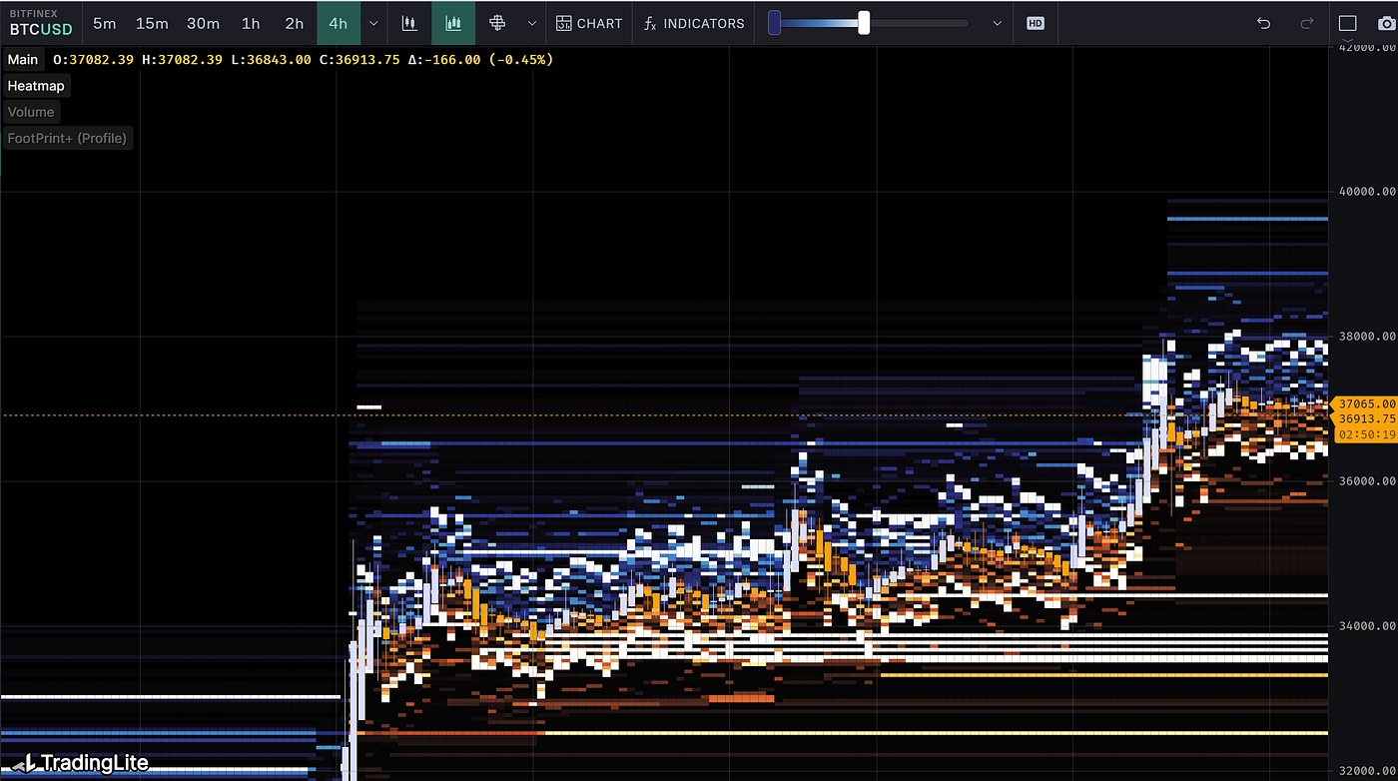Click the high value H:37082.39
This screenshot has width=1398, height=781.
(183, 60)
